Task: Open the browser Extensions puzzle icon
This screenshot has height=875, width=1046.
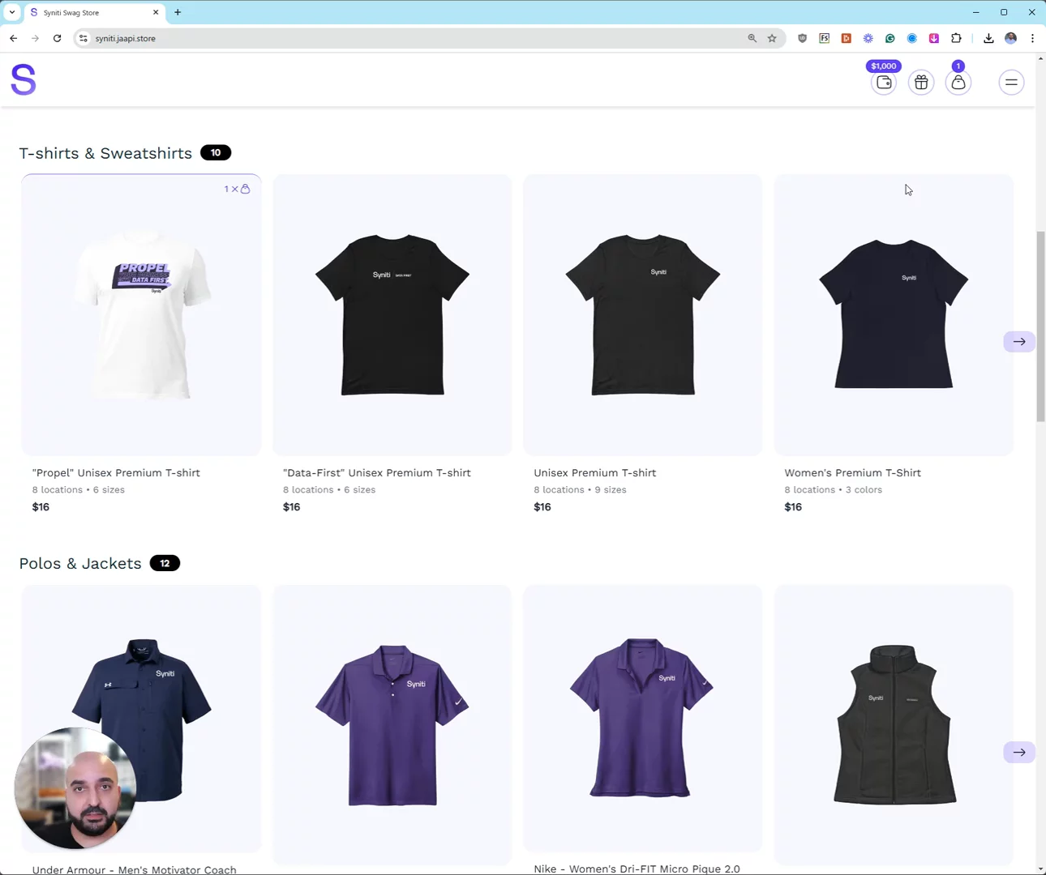Action: [x=956, y=38]
